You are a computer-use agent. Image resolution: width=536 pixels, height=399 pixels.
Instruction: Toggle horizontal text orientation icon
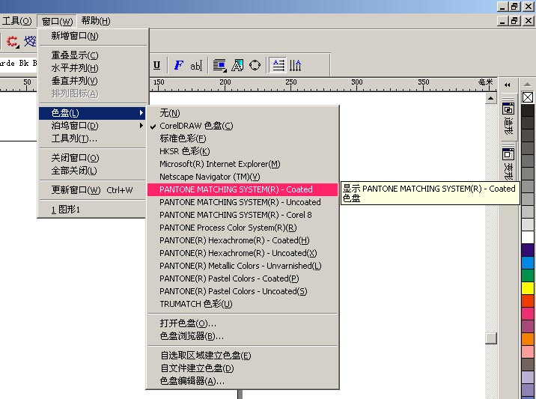tap(278, 65)
